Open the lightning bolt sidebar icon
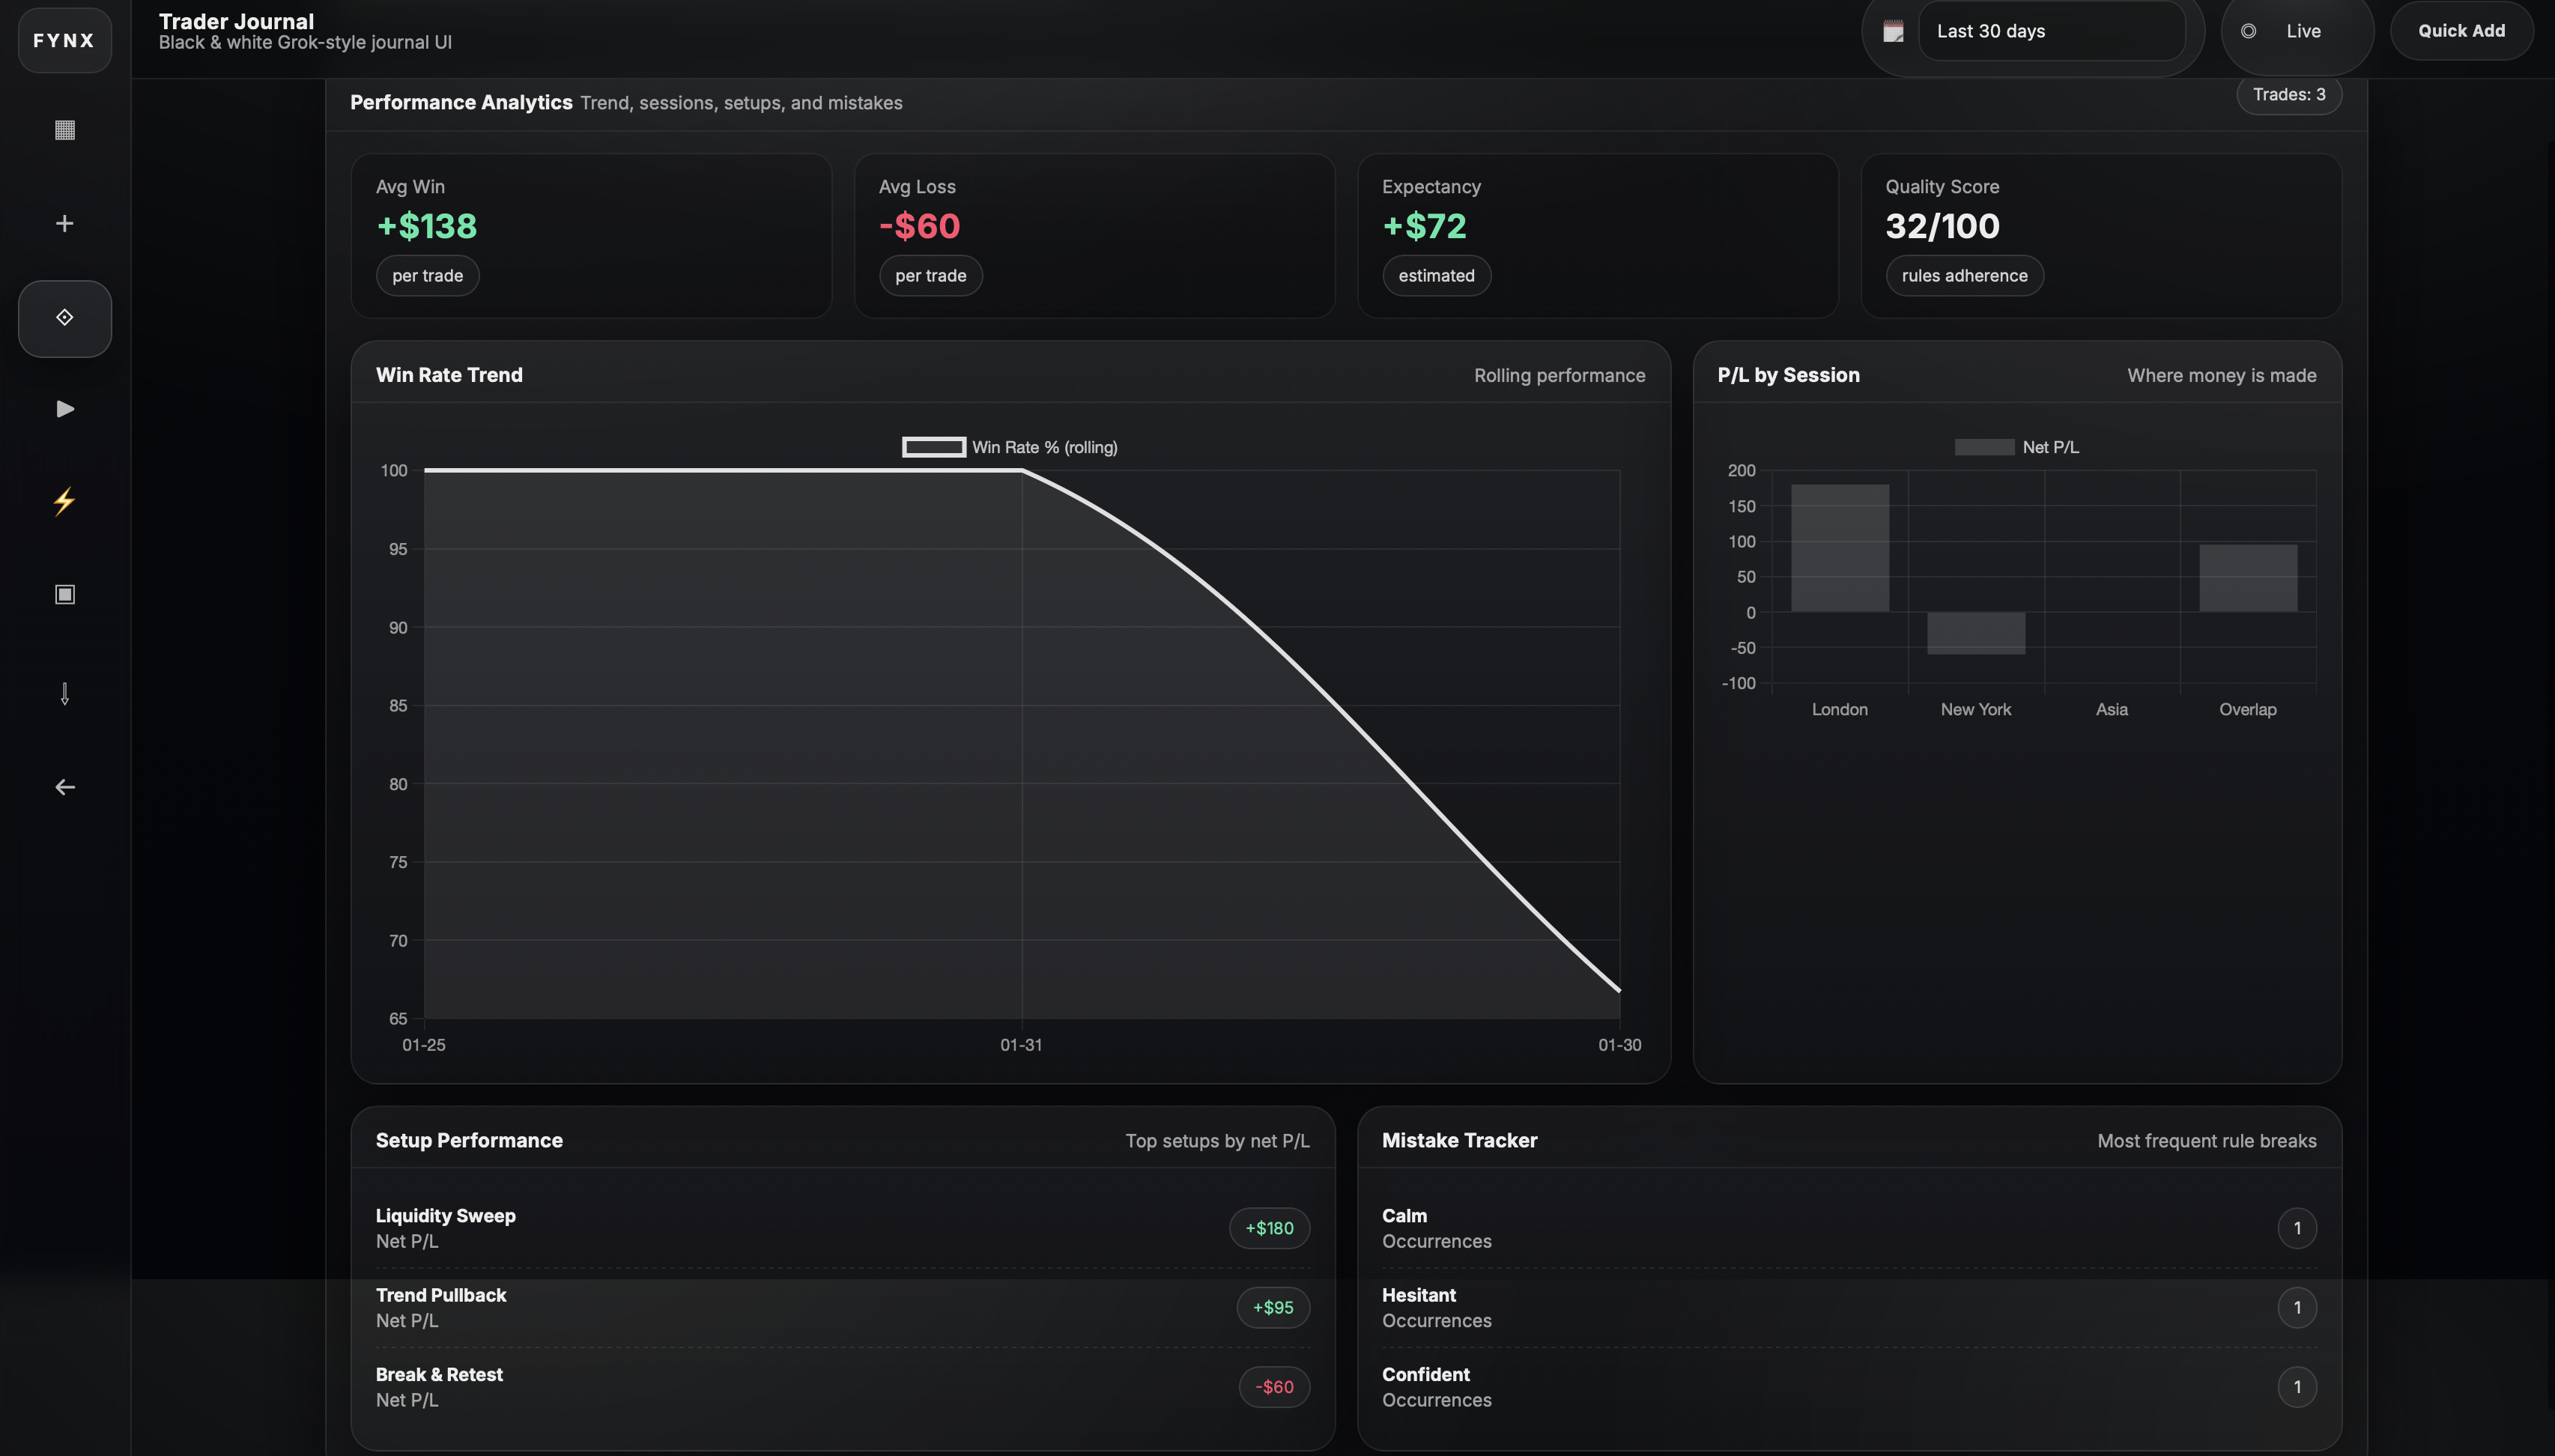Screen dimensions: 2555x1456 click(64, 501)
